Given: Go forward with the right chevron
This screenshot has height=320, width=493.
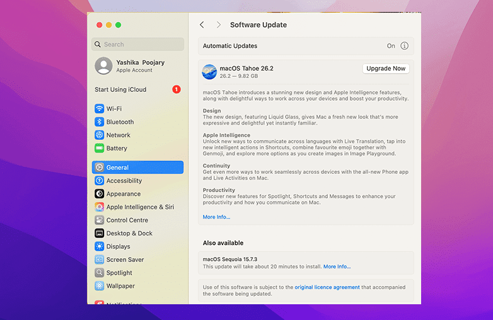Looking at the screenshot, I should (x=219, y=25).
